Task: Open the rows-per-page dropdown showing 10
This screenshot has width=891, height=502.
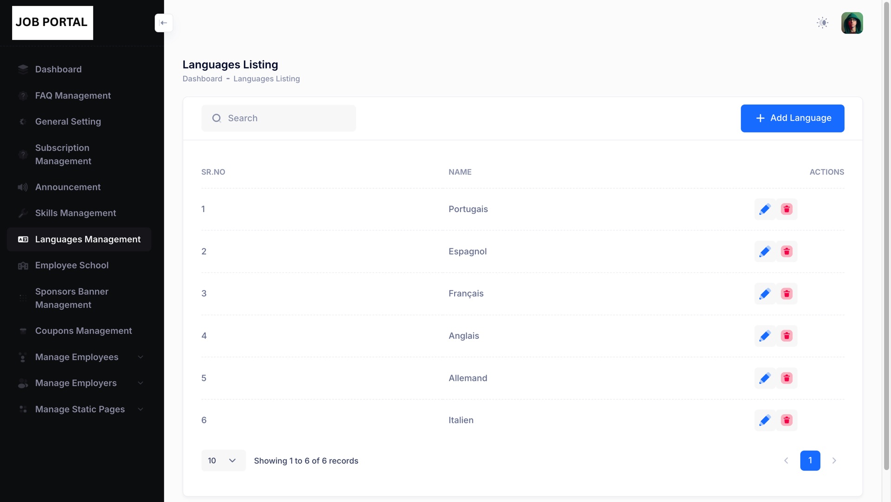Action: pos(223,461)
